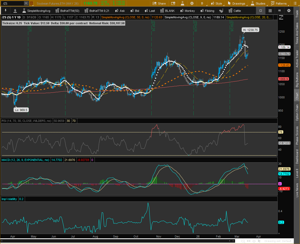This screenshot has width=300, height=244.
Task: Open the Style dropdown menu
Action: 216,4
